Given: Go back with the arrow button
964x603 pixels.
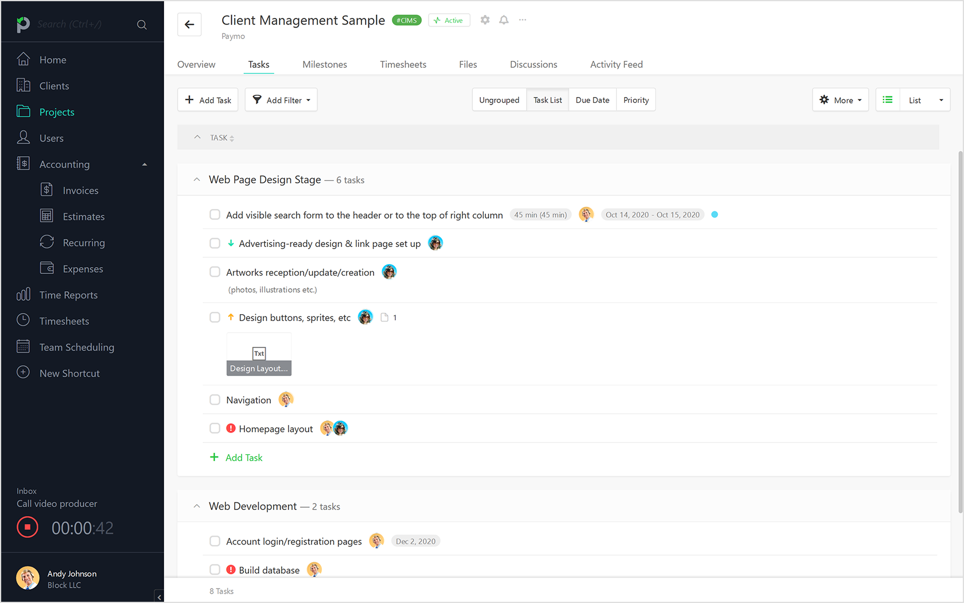Looking at the screenshot, I should pyautogui.click(x=189, y=24).
